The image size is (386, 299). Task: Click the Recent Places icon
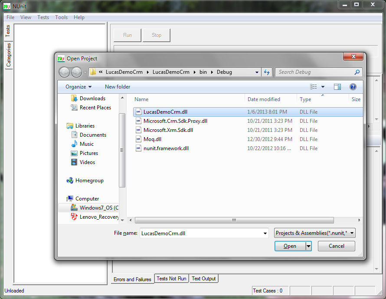(x=74, y=107)
